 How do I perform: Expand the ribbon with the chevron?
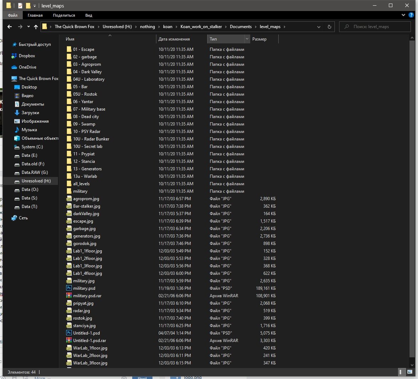coord(403,15)
